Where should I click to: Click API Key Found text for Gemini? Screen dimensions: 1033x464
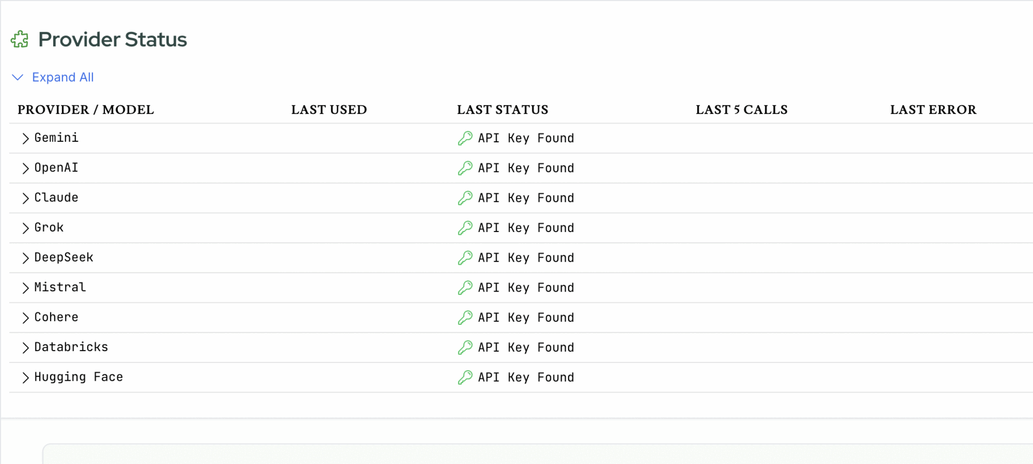(526, 139)
